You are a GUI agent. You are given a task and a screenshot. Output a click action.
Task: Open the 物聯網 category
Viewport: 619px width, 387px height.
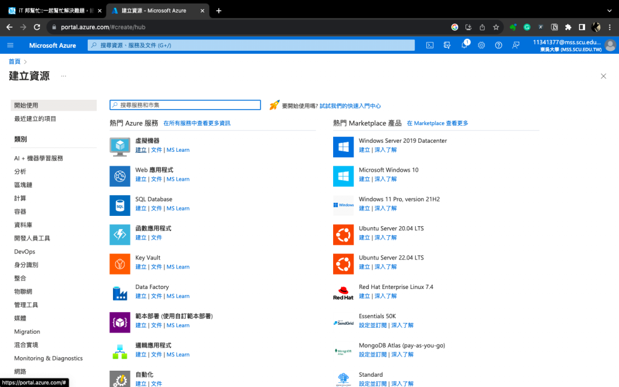click(24, 291)
